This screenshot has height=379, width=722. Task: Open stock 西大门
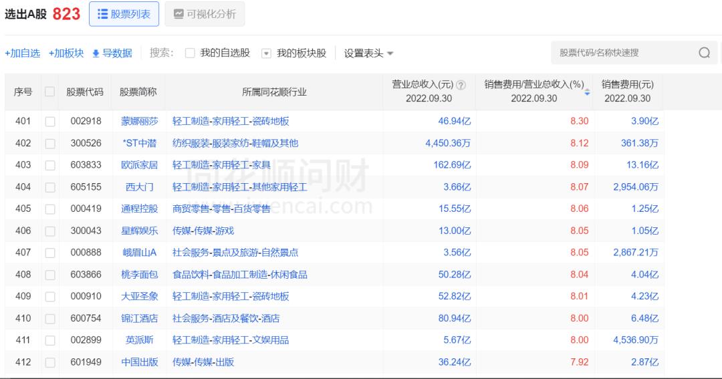click(140, 187)
